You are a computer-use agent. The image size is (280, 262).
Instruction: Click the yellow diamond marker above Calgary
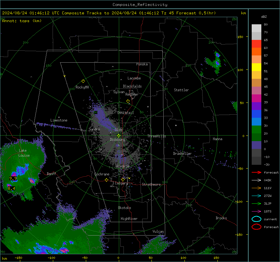point(123,179)
